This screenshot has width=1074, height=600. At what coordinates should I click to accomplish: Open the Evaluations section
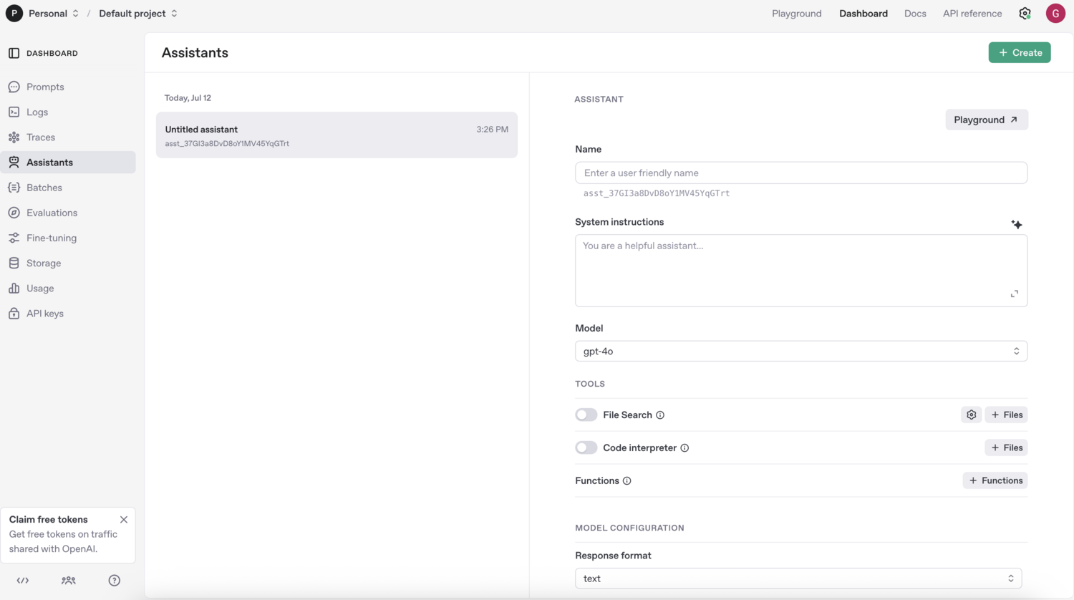(x=52, y=212)
